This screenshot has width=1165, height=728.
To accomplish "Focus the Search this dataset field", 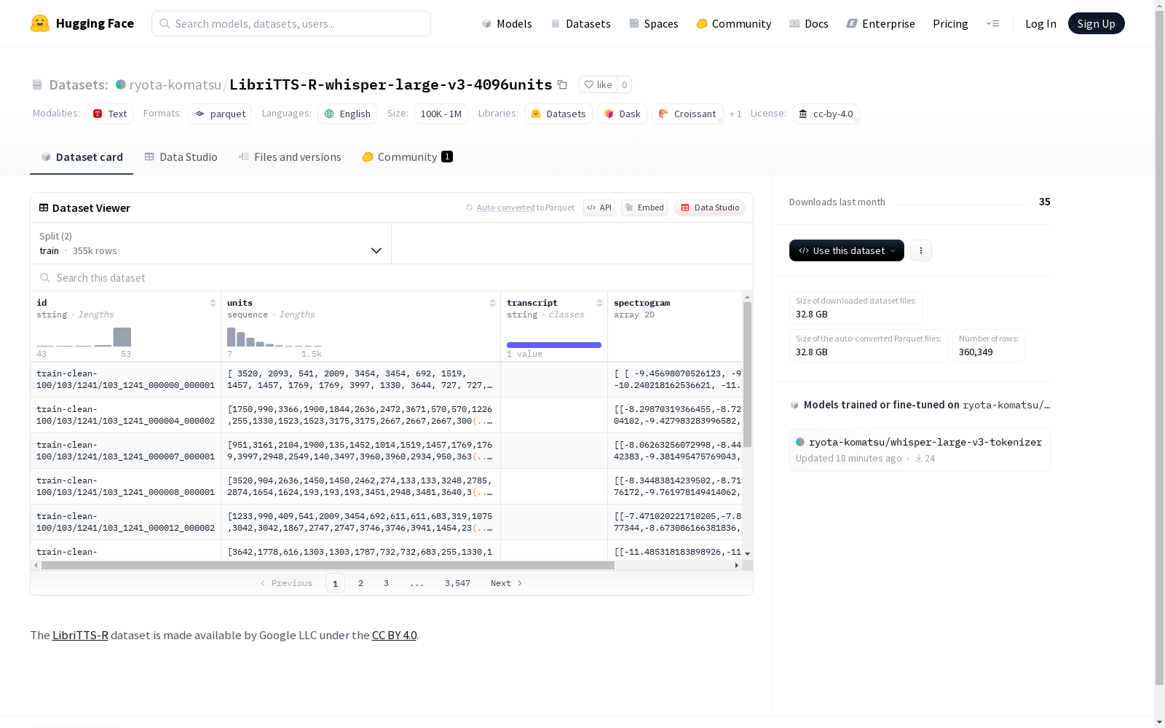I will pos(392,277).
